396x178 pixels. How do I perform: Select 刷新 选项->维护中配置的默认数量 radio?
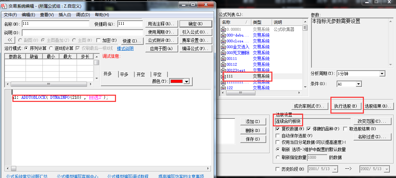(278, 149)
